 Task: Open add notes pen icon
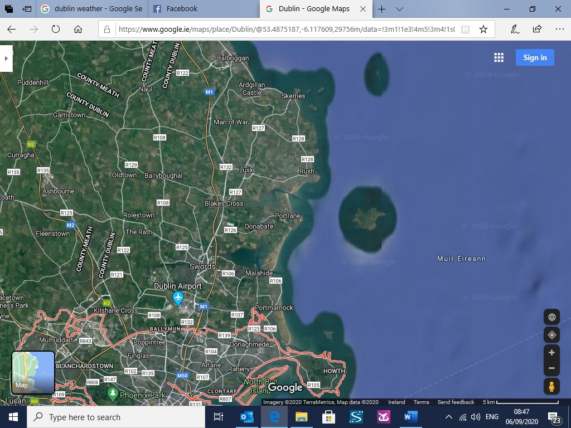pyautogui.click(x=515, y=29)
